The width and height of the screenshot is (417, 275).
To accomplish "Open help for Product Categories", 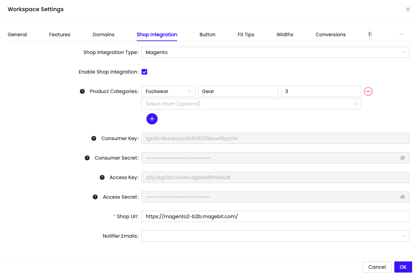I will point(82,91).
